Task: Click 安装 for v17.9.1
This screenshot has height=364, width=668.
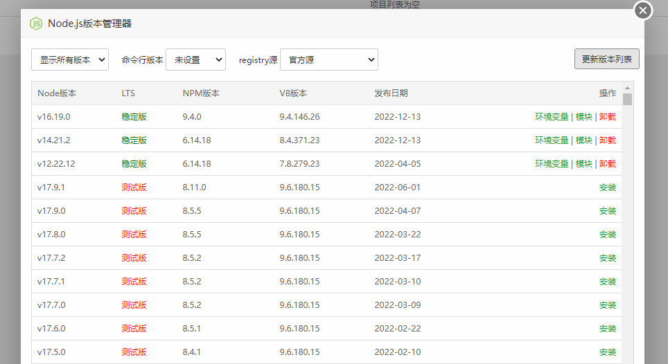Action: [608, 187]
